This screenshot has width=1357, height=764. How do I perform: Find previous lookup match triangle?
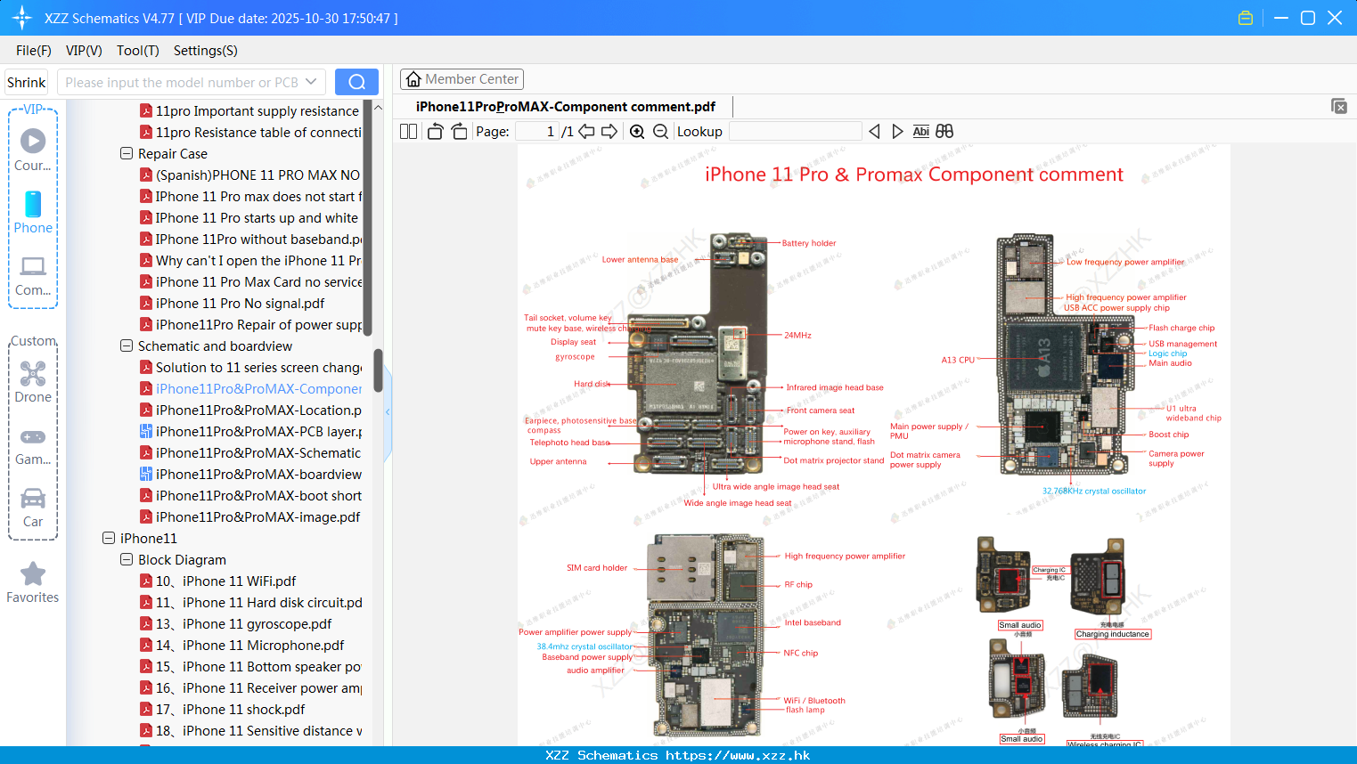pyautogui.click(x=874, y=131)
